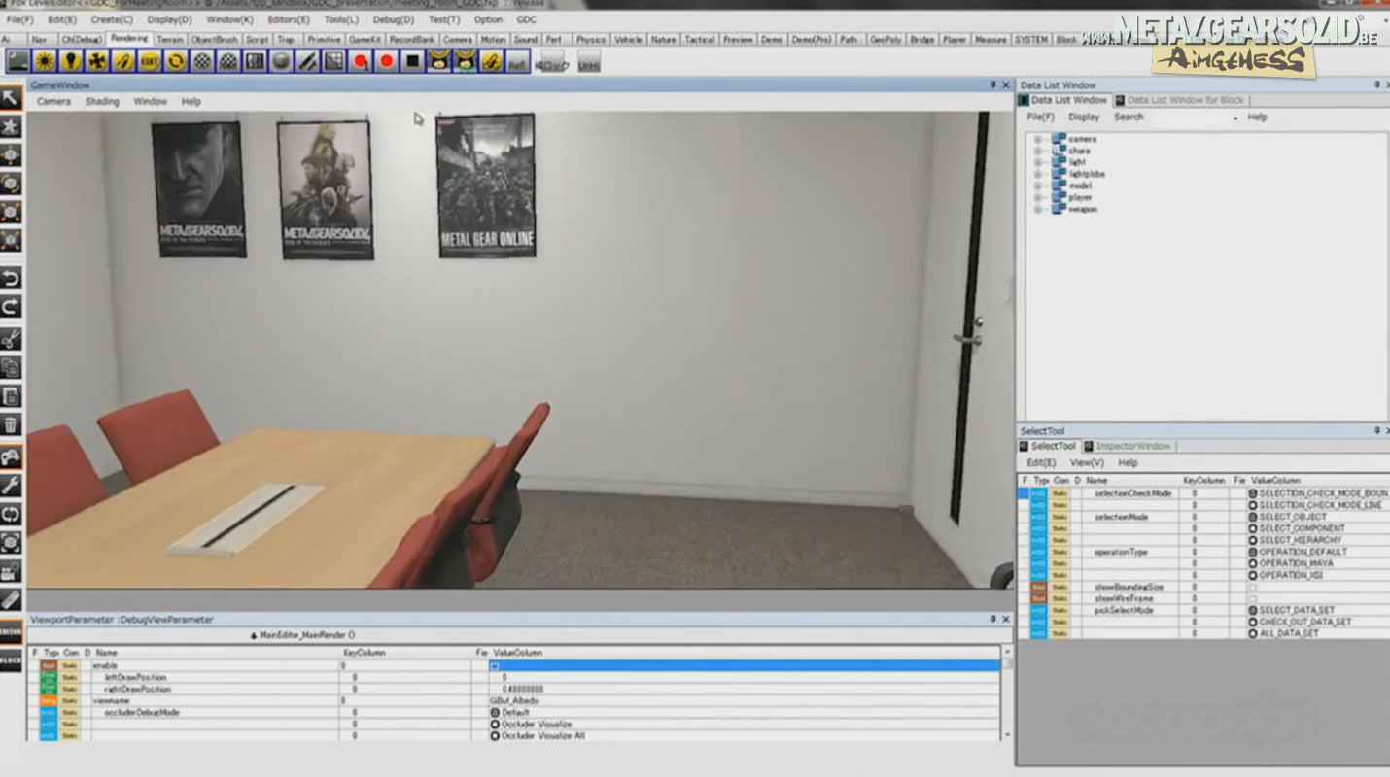Click the checkered sphere toolbar icon
Image resolution: width=1390 pixels, height=777 pixels.
click(x=201, y=61)
